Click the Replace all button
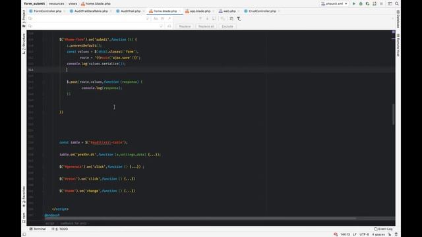The image size is (422, 237). point(206,26)
